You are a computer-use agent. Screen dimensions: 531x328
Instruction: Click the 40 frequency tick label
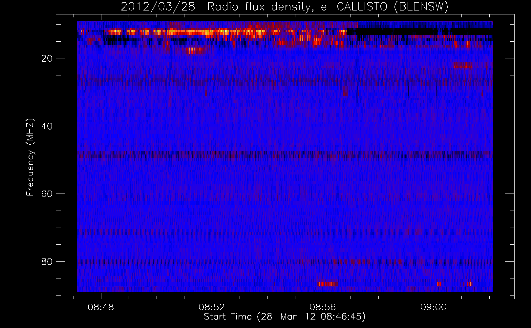point(47,126)
